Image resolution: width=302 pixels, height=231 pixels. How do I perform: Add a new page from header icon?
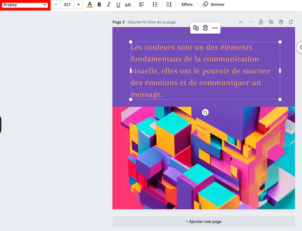coord(291,22)
